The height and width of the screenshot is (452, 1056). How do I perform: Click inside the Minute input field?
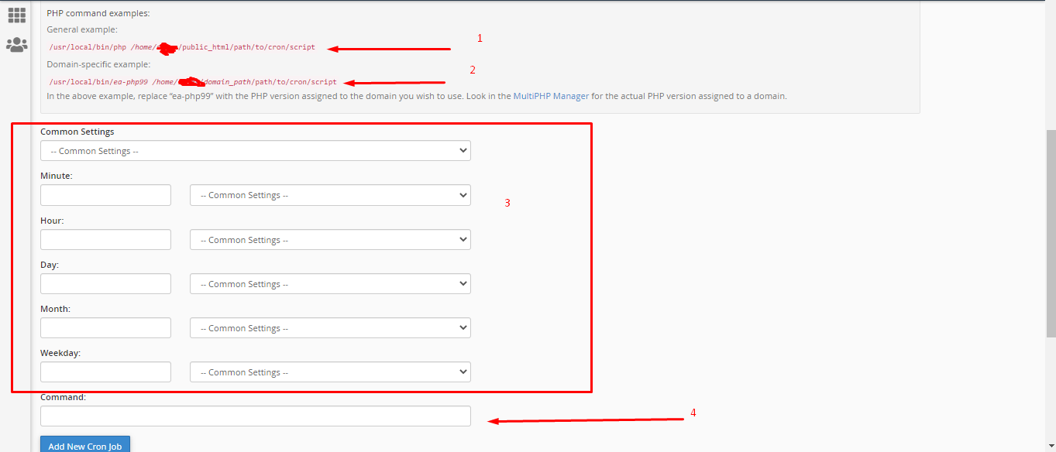pos(105,194)
